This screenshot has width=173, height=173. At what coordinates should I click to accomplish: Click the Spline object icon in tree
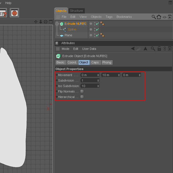pyautogui.click(x=65, y=30)
